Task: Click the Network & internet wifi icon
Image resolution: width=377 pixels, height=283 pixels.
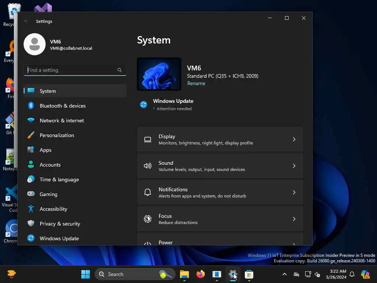Action: click(x=31, y=120)
